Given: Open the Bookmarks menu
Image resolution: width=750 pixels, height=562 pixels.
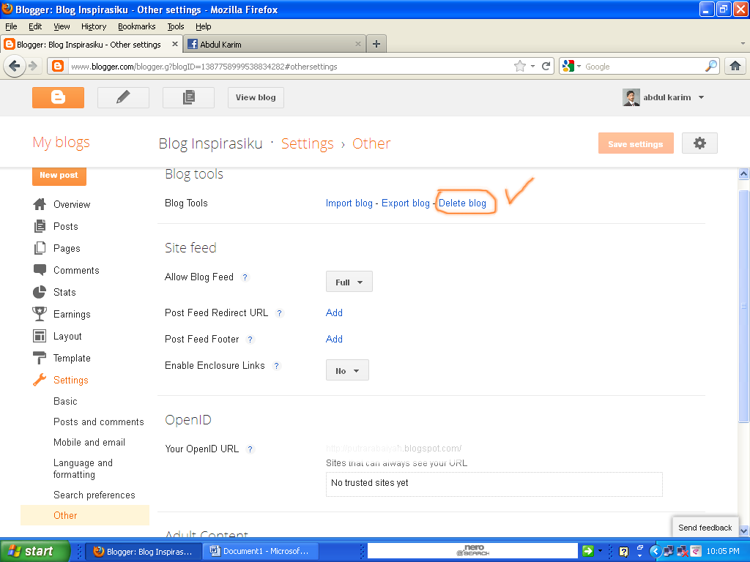Looking at the screenshot, I should pyautogui.click(x=137, y=26).
